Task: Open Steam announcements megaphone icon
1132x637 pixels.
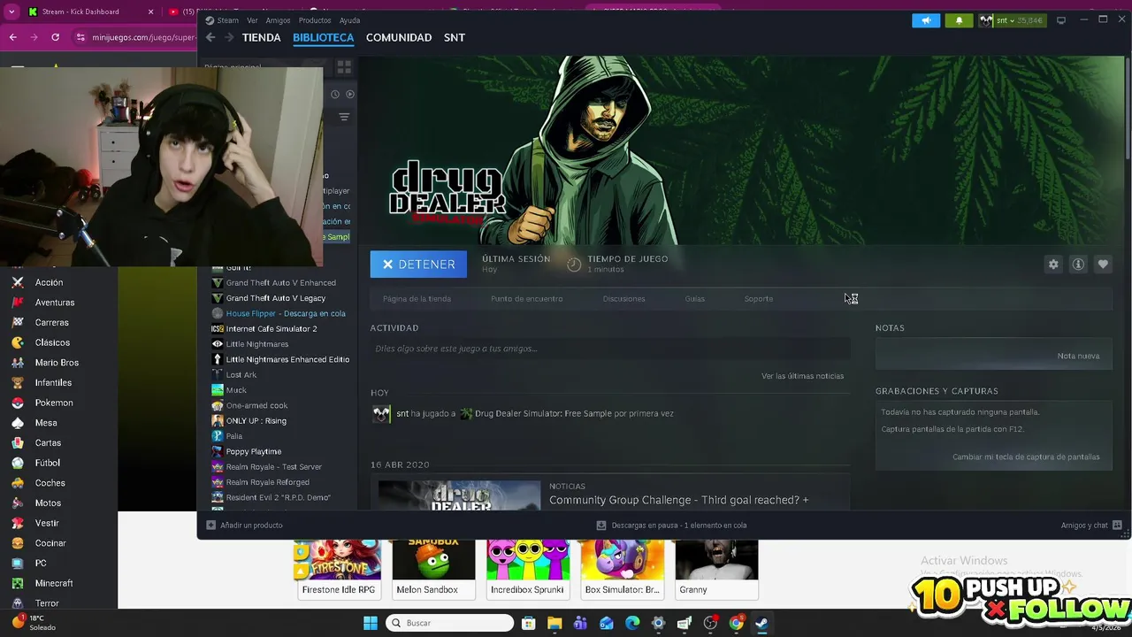Action: click(x=926, y=20)
